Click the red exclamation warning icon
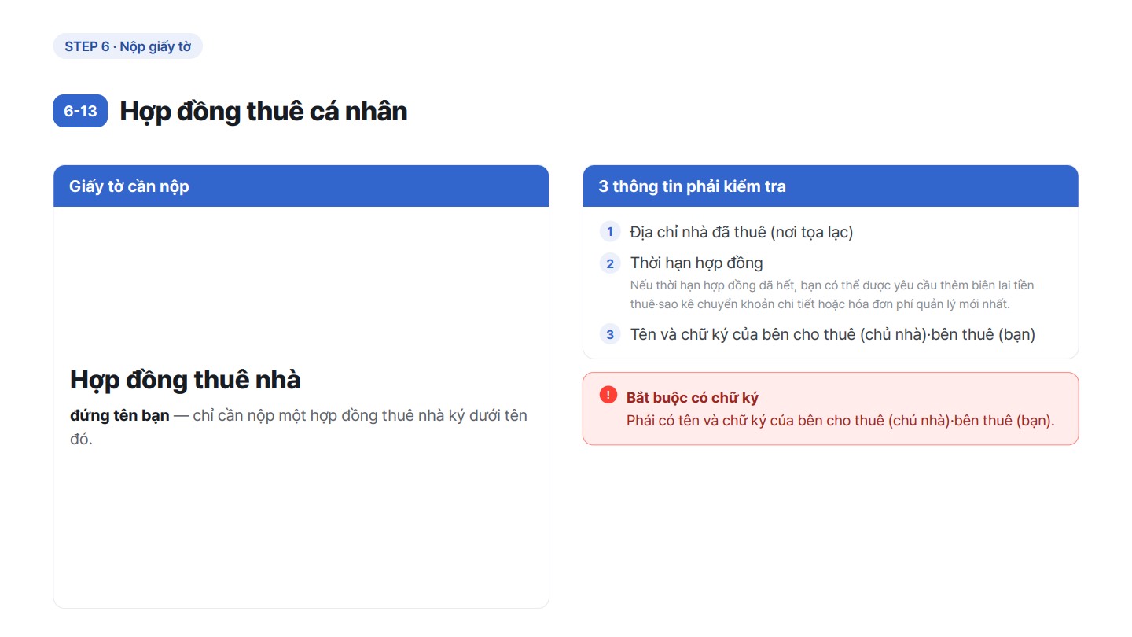This screenshot has height=637, width=1132. [x=608, y=395]
